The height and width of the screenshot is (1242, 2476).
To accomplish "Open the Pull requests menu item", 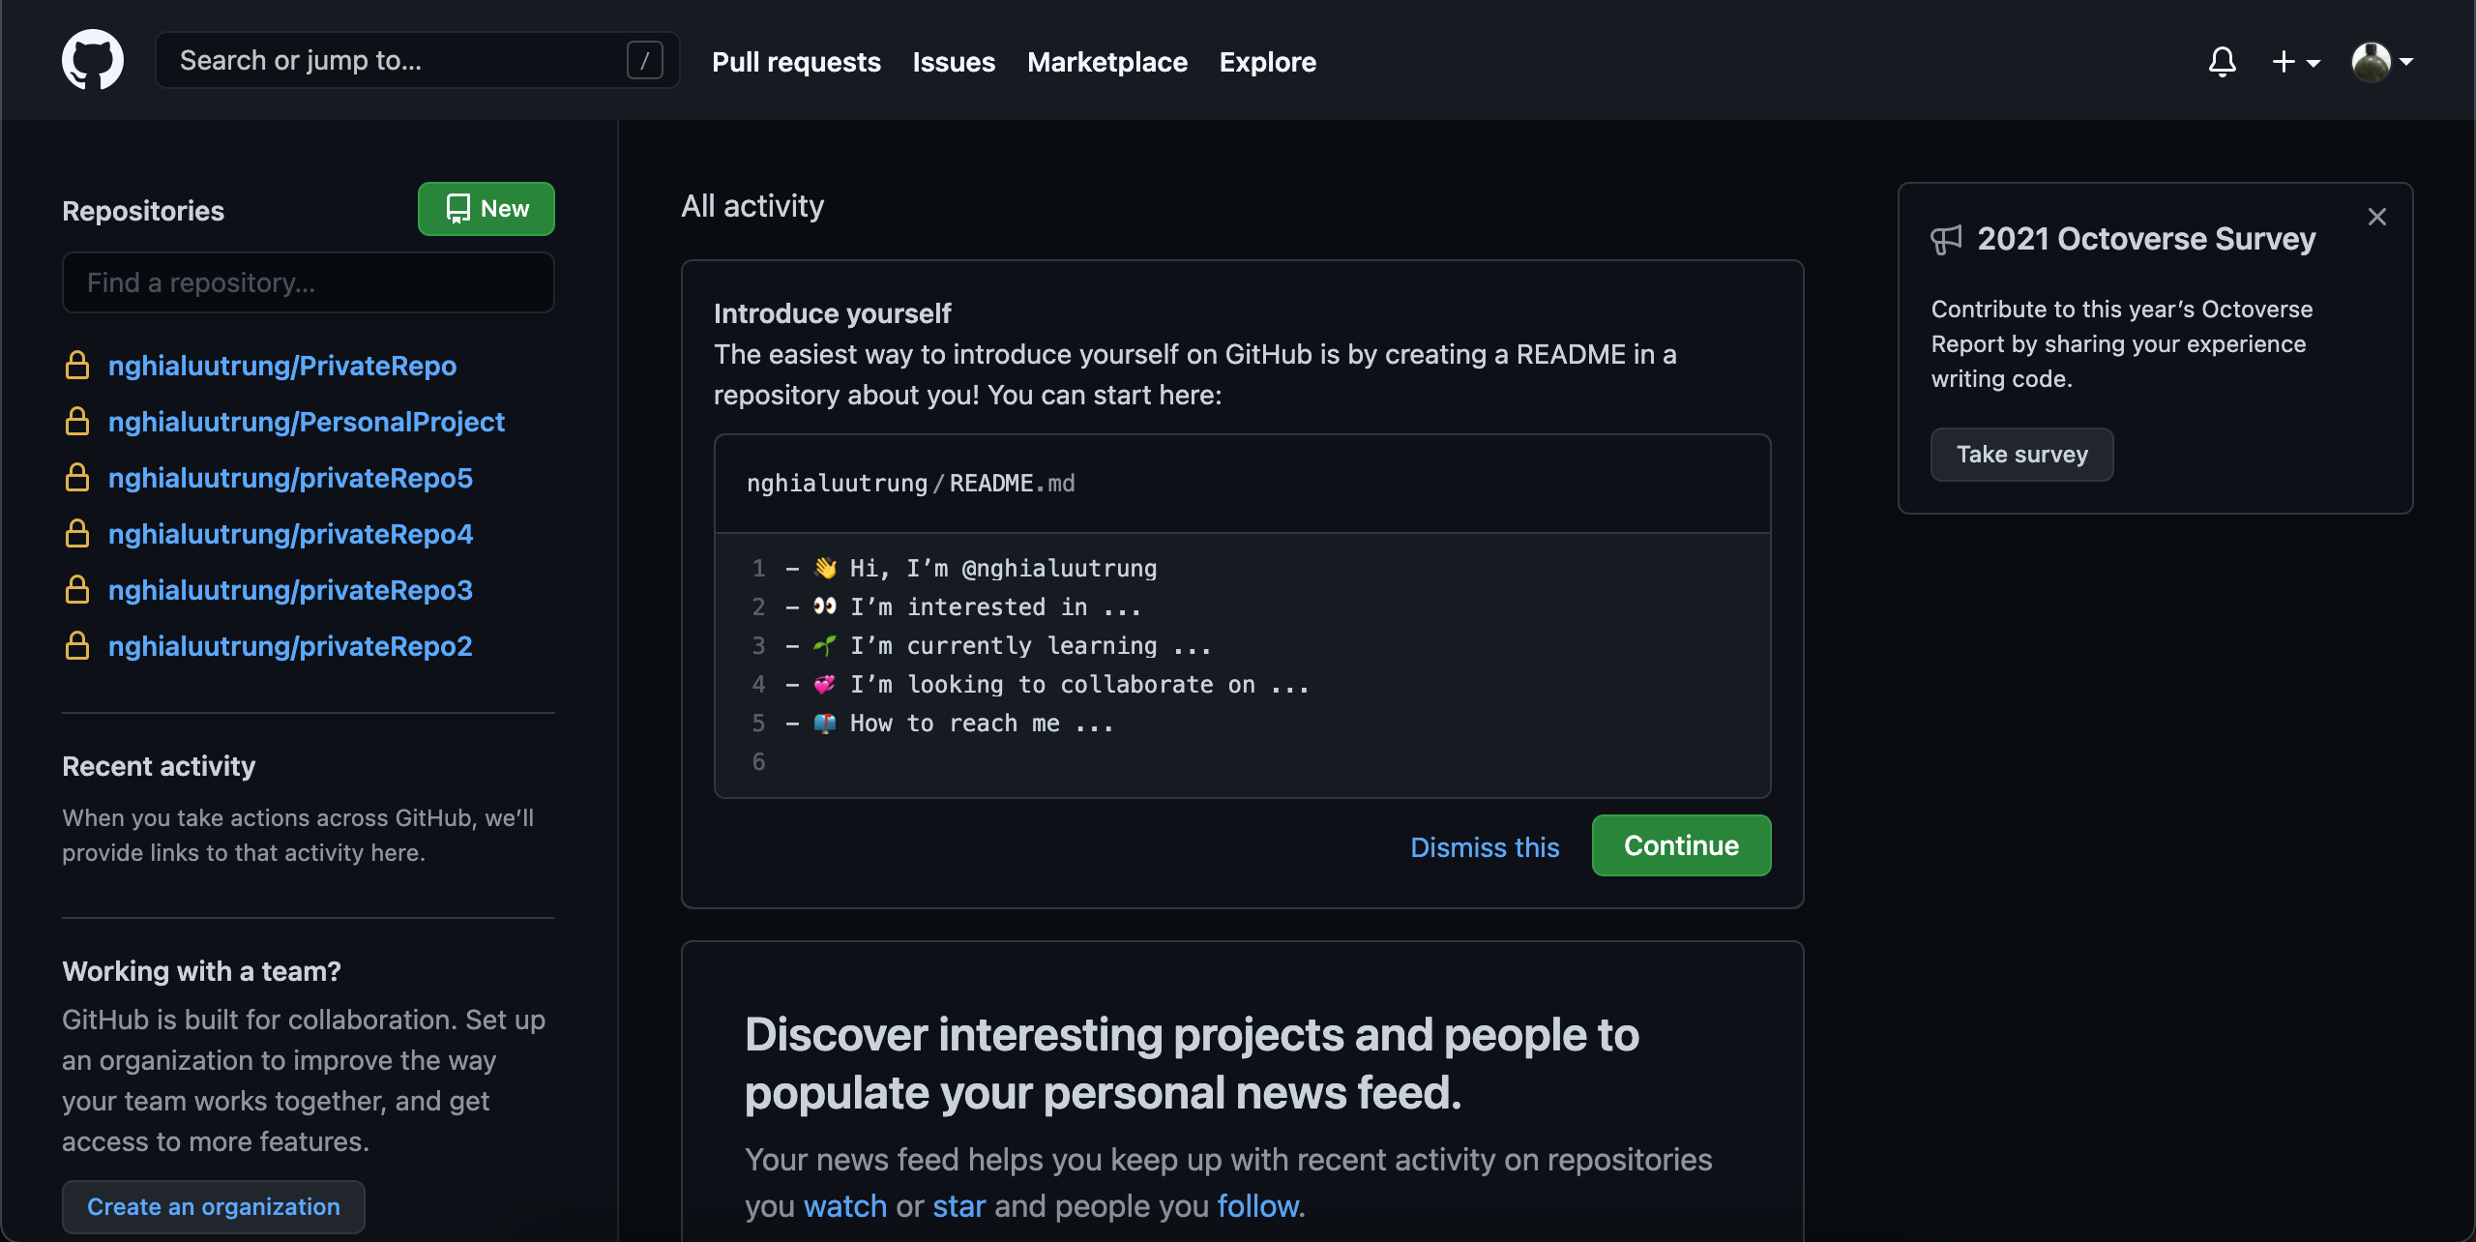I will click(x=795, y=61).
